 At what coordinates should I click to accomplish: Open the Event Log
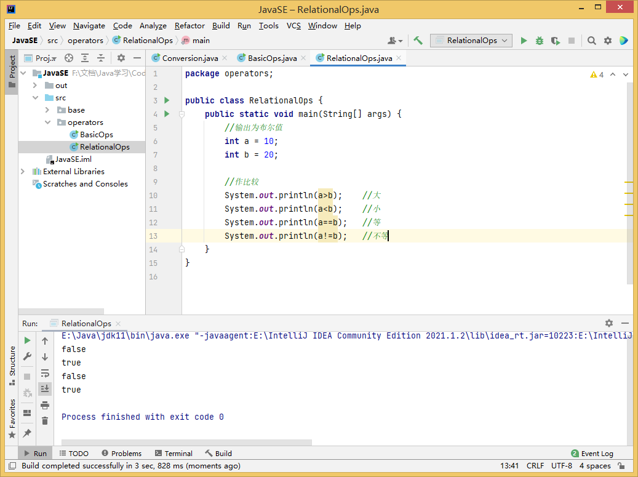click(x=592, y=454)
